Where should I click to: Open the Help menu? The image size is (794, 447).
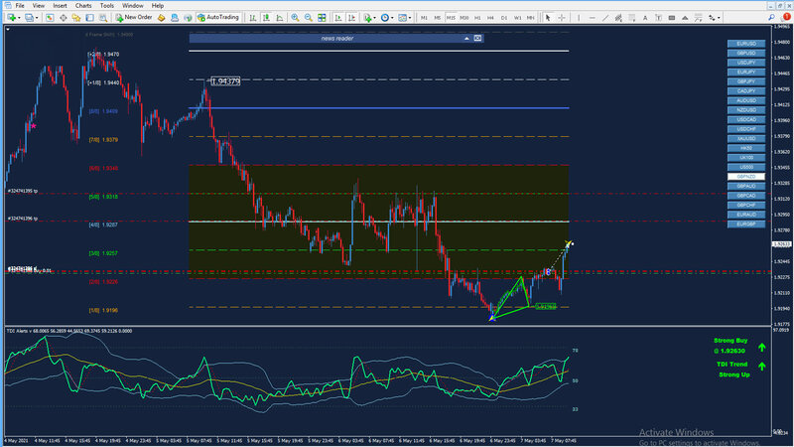(158, 6)
